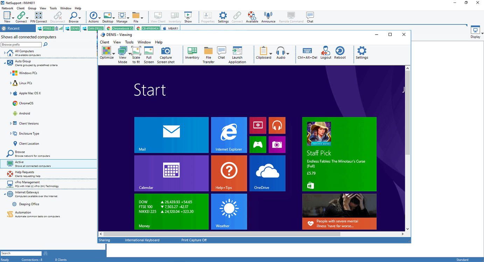This screenshot has width=484, height=262.
Task: Open the Audio dropdown arrow
Action: [x=288, y=54]
